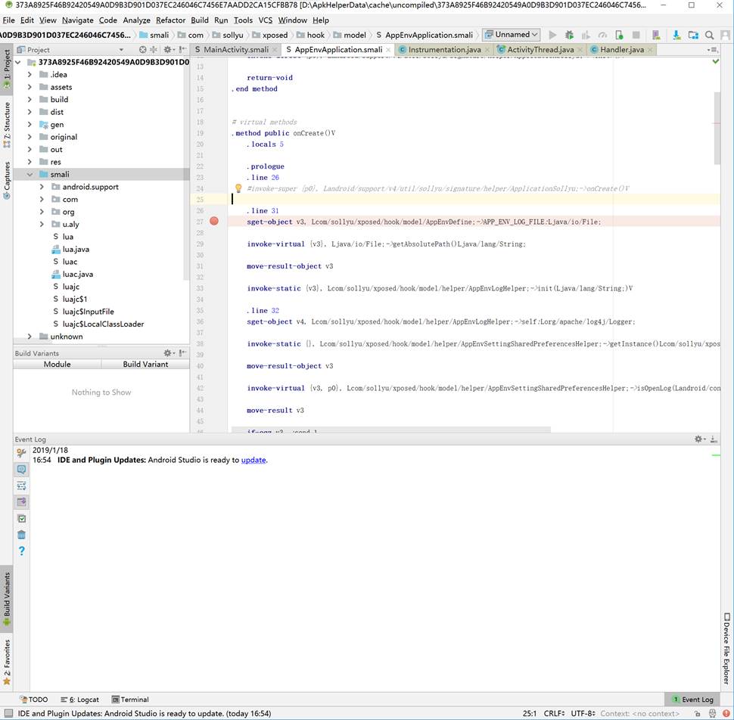Click Mark all as read checkmark icon
The height and width of the screenshot is (720, 734).
[21, 518]
